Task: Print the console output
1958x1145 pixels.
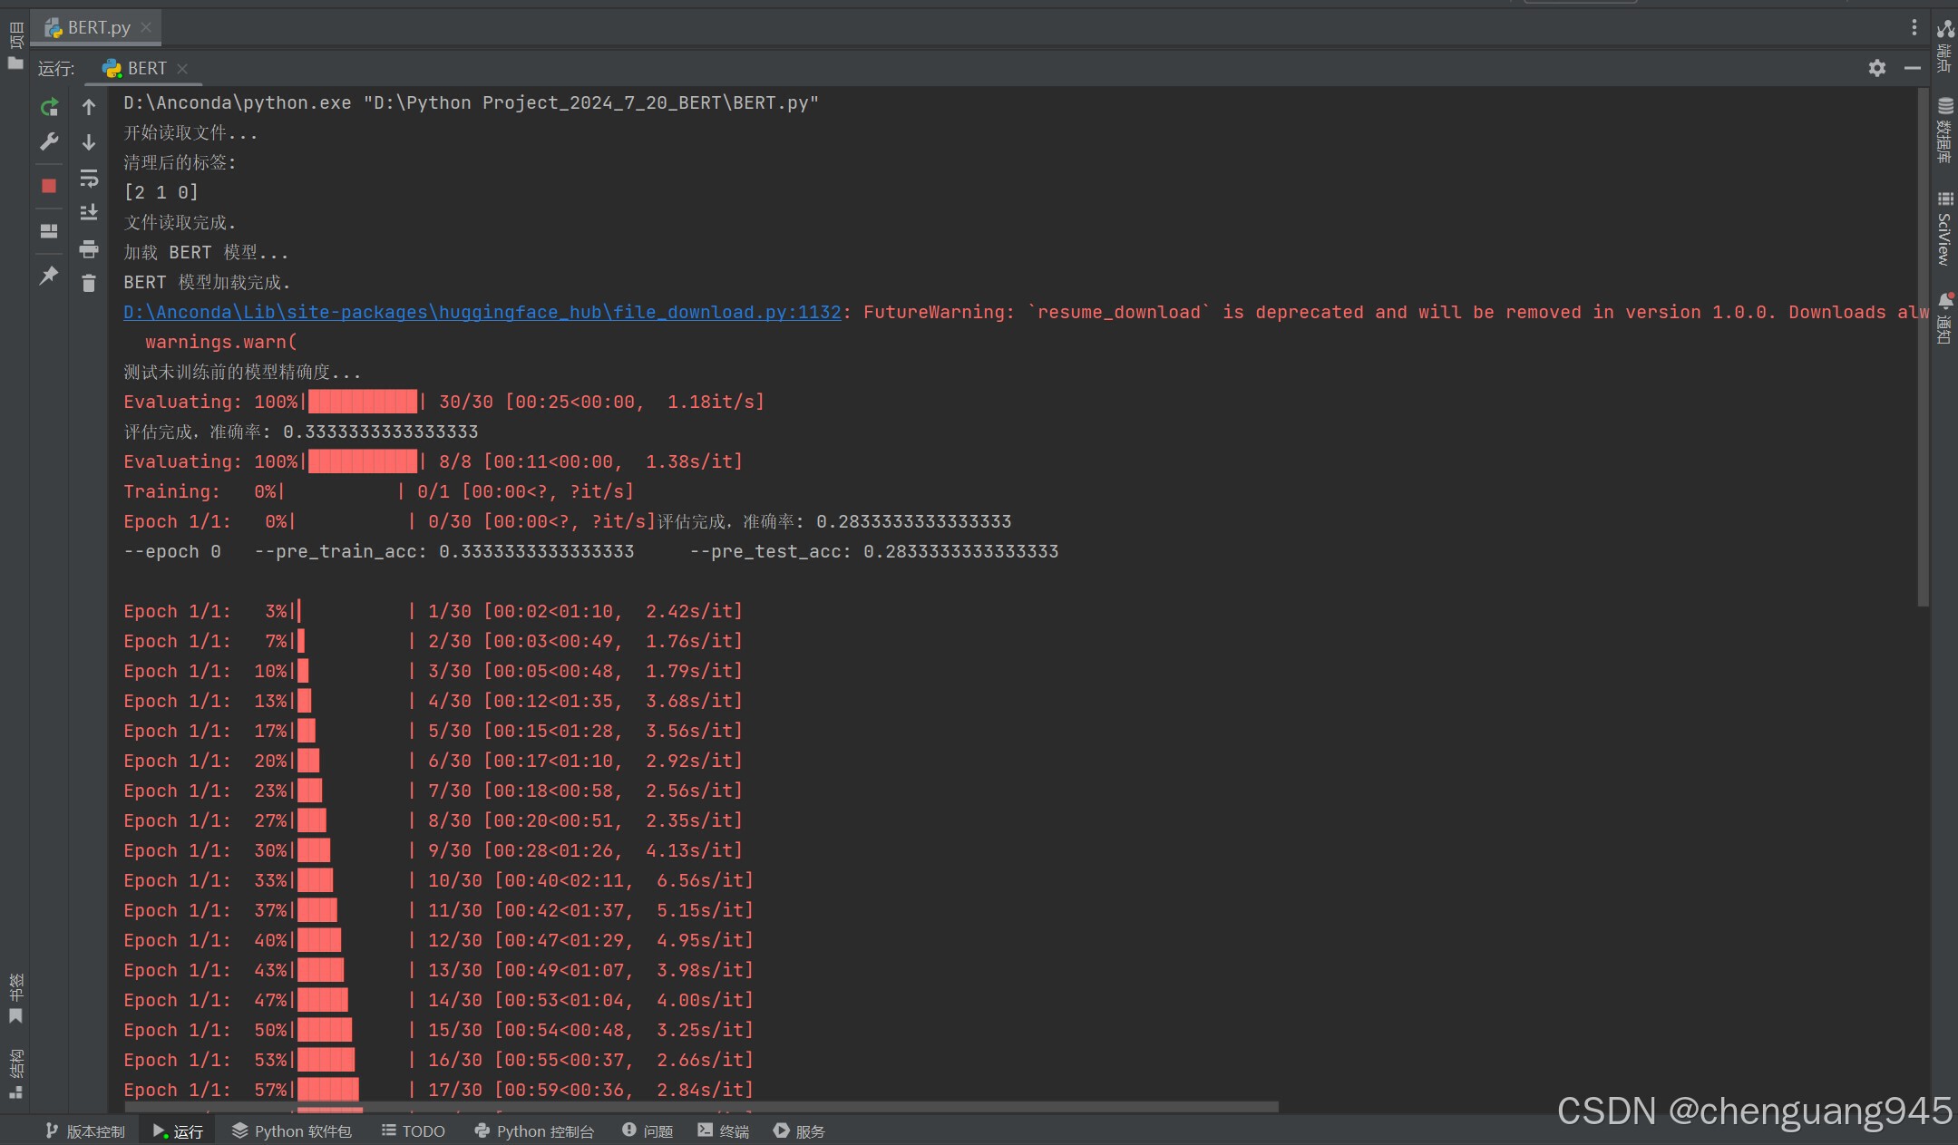Action: coord(89,248)
